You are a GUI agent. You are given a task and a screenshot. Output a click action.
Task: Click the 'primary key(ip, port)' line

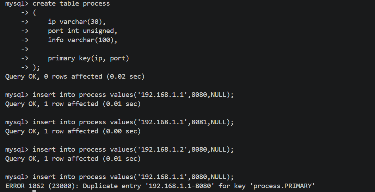click(x=88, y=58)
